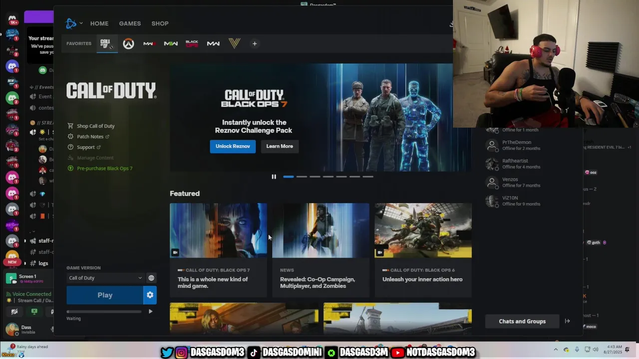
Task: Click the blue Play button
Action: [105, 295]
